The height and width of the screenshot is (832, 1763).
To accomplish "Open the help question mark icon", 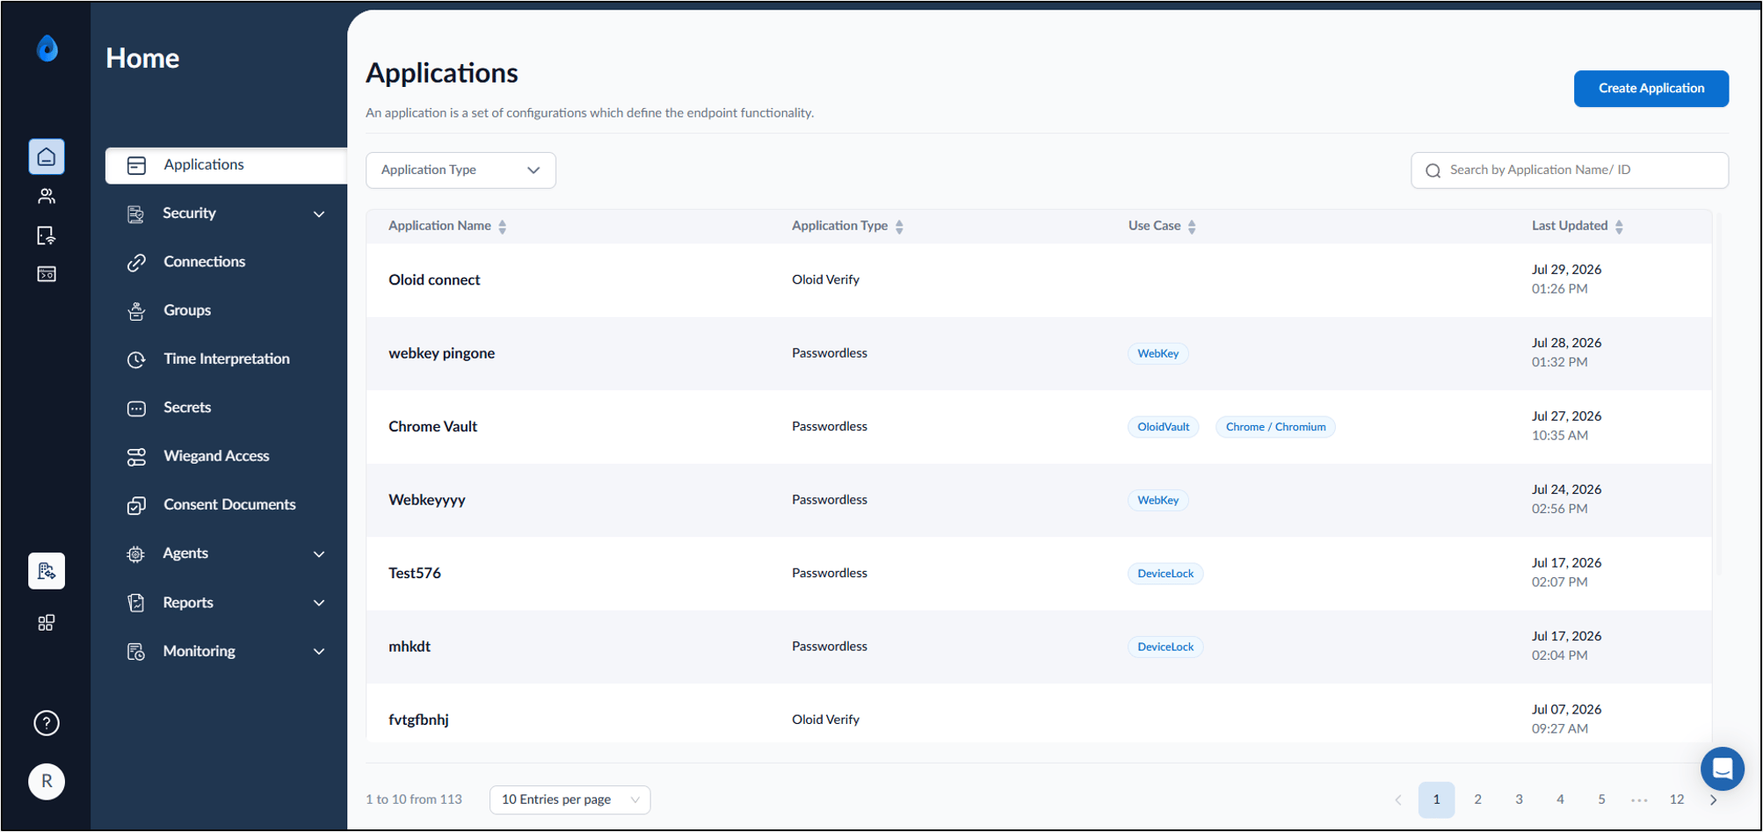I will tap(47, 723).
